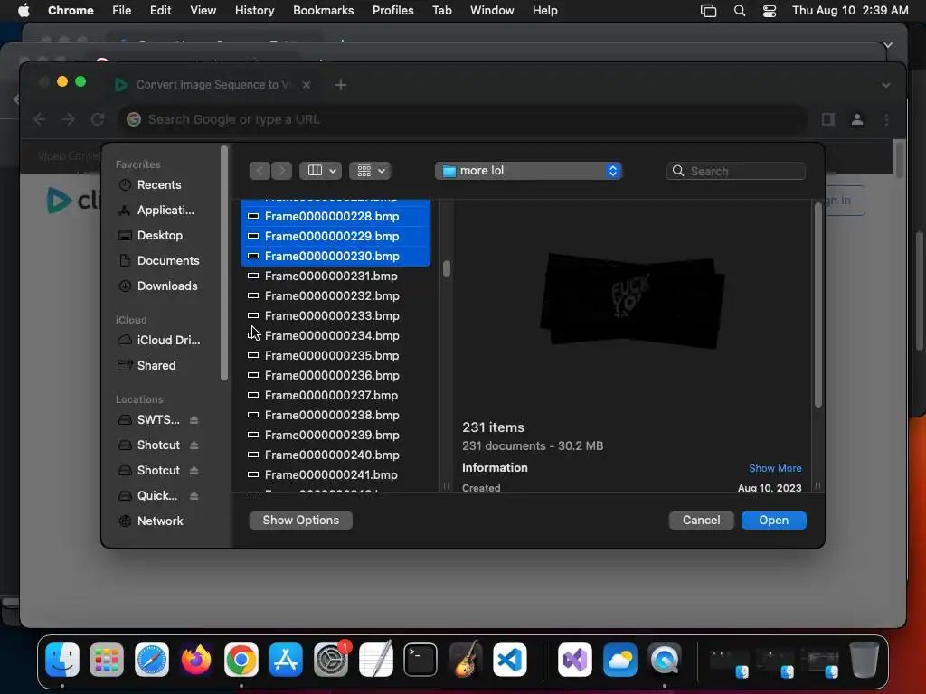926x694 pixels.
Task: Open the File menu
Action: [122, 11]
